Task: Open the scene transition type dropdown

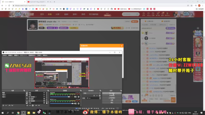Action: coord(92,93)
